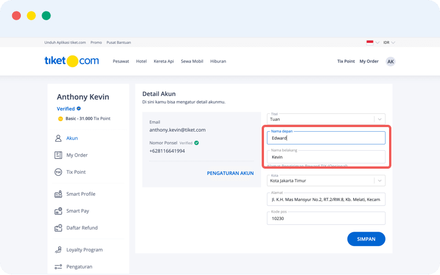Open the Promo link
The height and width of the screenshot is (275, 440).
[96, 42]
